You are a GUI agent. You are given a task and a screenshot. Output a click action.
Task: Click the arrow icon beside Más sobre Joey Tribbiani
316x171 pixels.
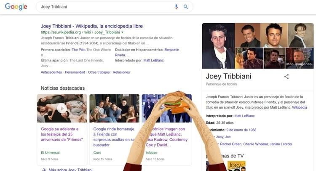click(x=43, y=170)
